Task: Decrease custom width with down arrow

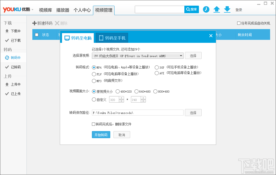Action: tap(122, 101)
